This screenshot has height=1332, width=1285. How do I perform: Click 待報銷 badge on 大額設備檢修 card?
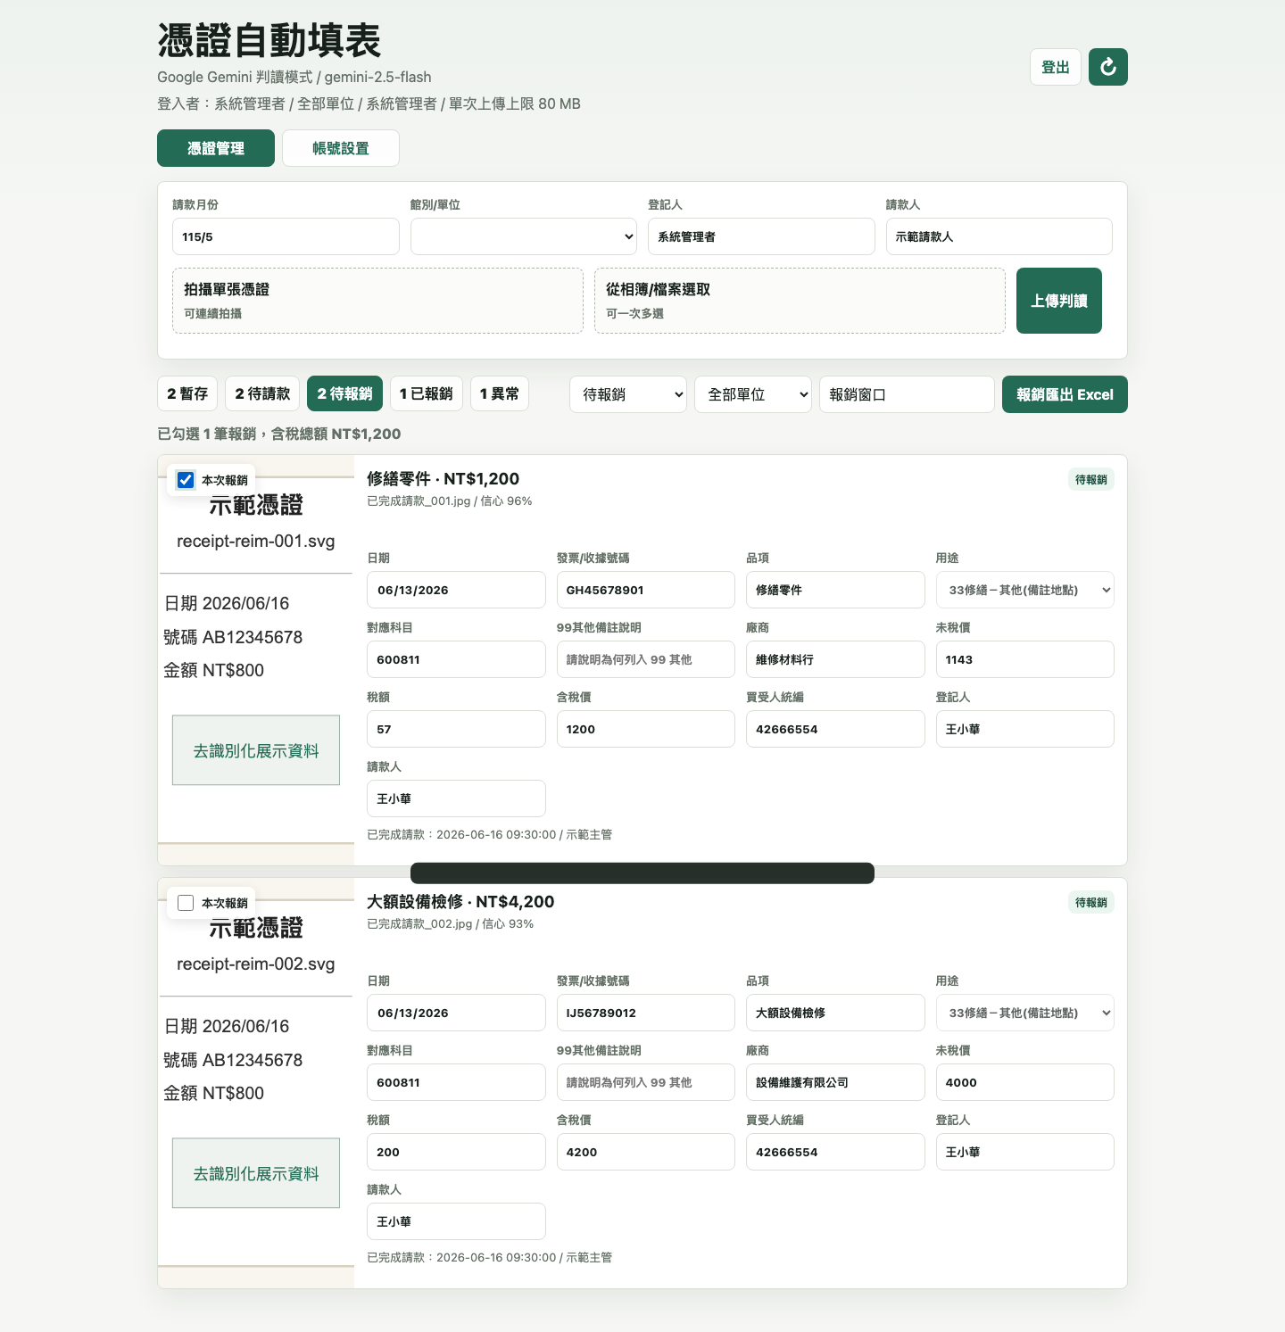tap(1091, 902)
